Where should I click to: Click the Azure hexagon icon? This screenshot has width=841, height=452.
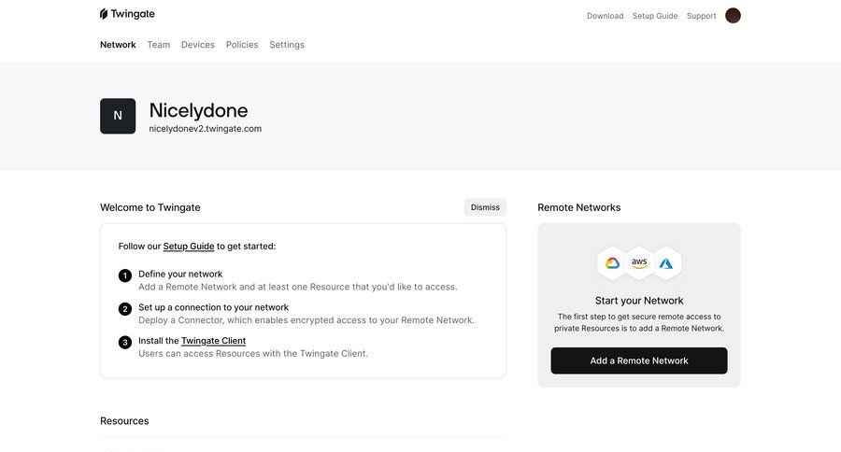pyautogui.click(x=666, y=263)
